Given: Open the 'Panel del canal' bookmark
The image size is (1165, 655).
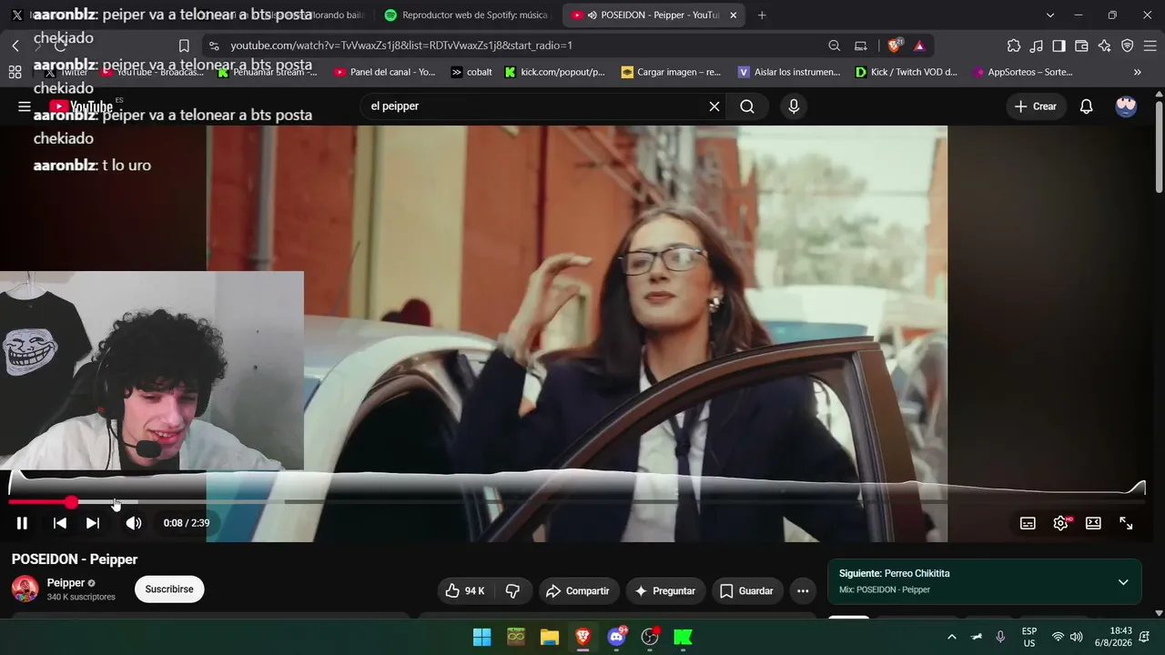Looking at the screenshot, I should pos(384,72).
